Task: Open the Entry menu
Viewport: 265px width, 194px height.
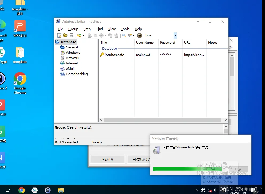Action: coord(87,29)
